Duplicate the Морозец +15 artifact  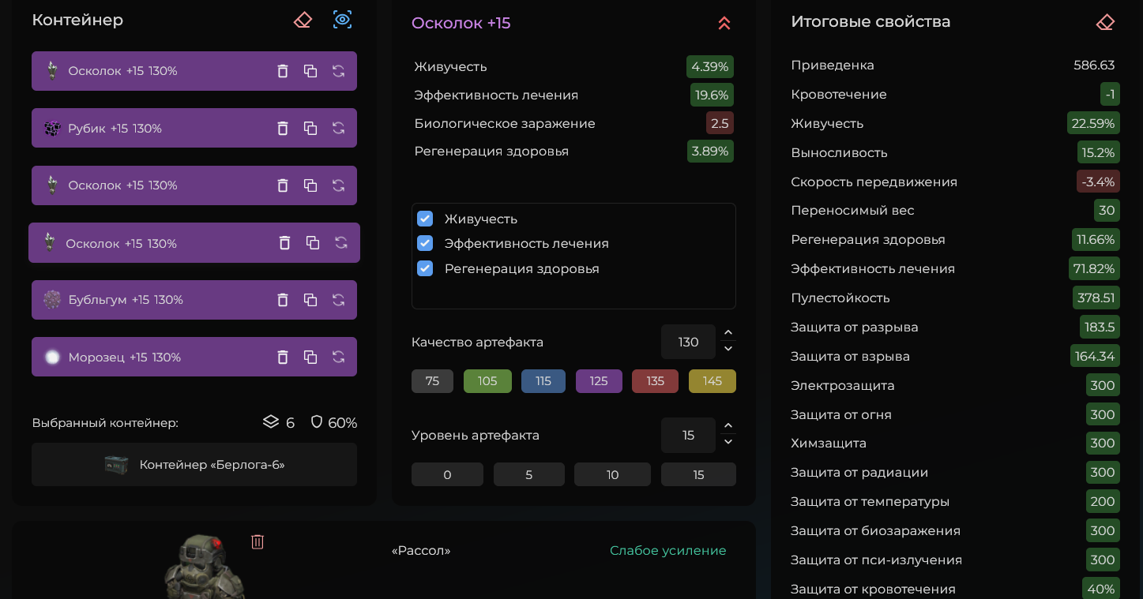click(310, 358)
